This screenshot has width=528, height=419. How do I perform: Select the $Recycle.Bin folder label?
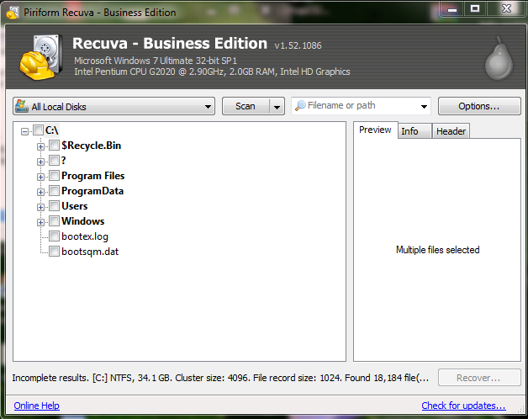point(92,146)
